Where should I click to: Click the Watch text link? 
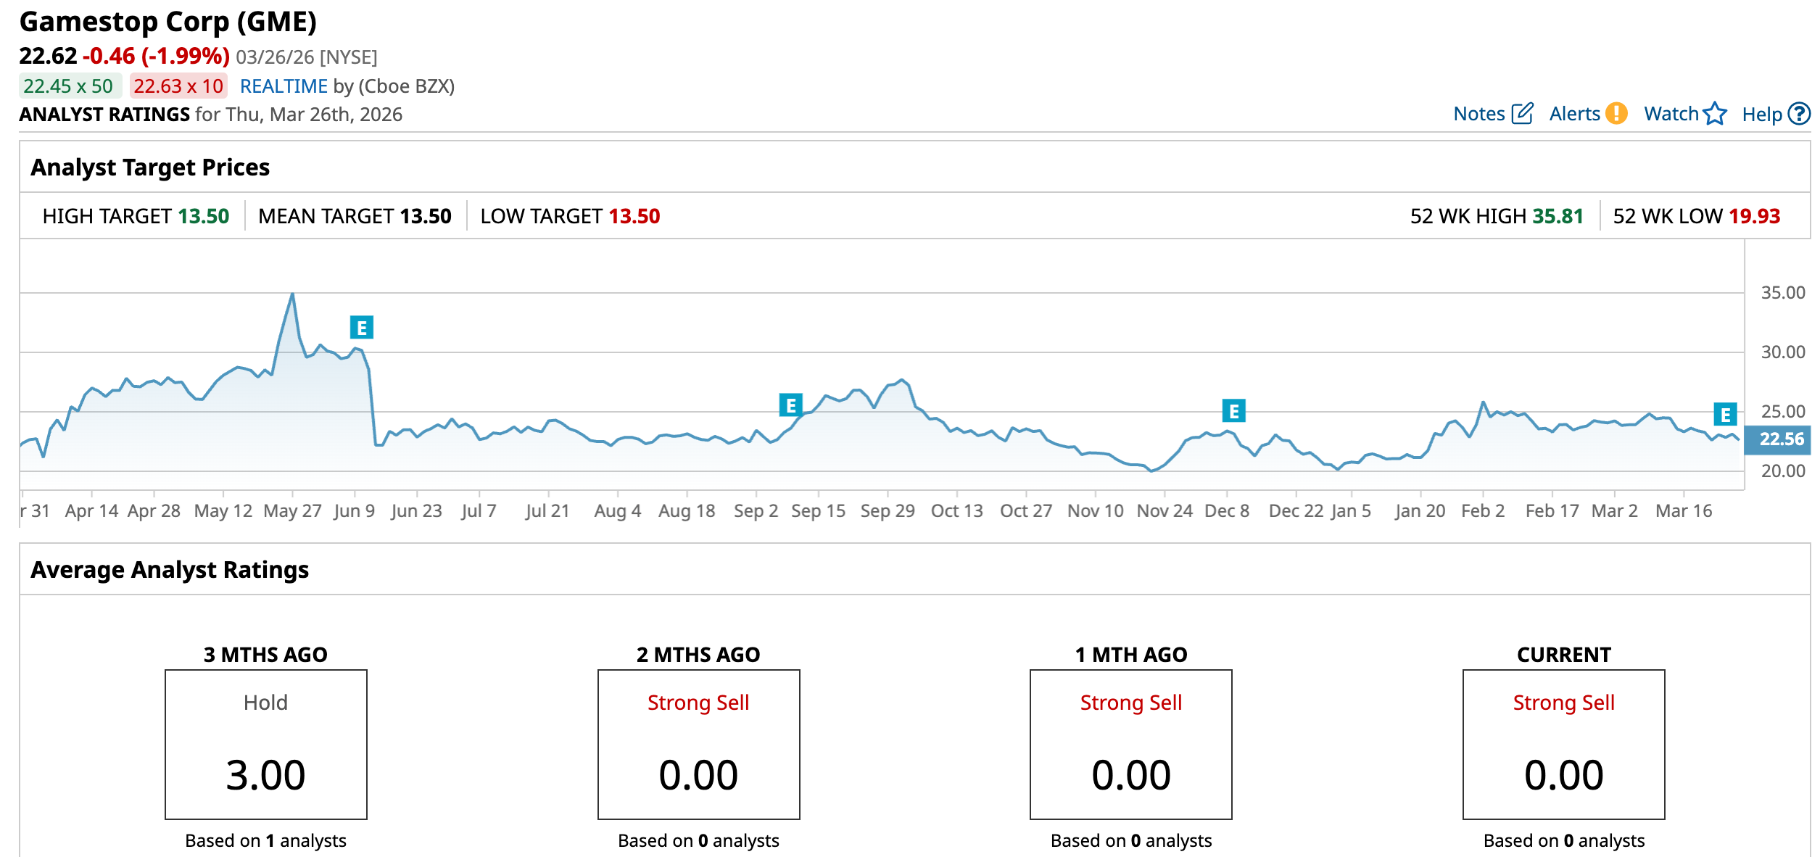(x=1671, y=114)
